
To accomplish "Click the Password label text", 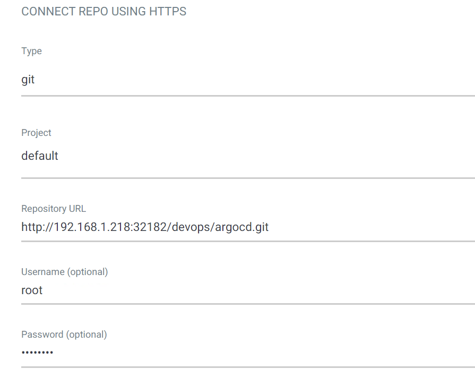I will coord(42,334).
